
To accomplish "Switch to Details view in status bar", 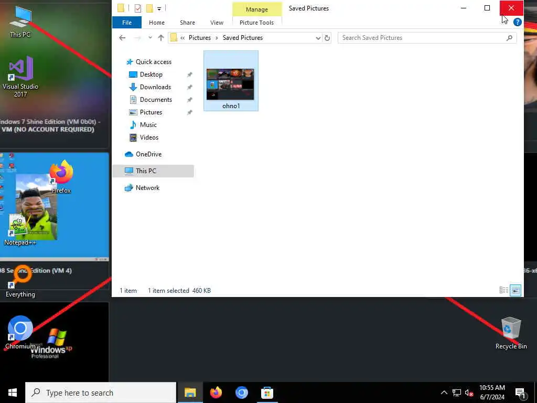I will pyautogui.click(x=504, y=290).
